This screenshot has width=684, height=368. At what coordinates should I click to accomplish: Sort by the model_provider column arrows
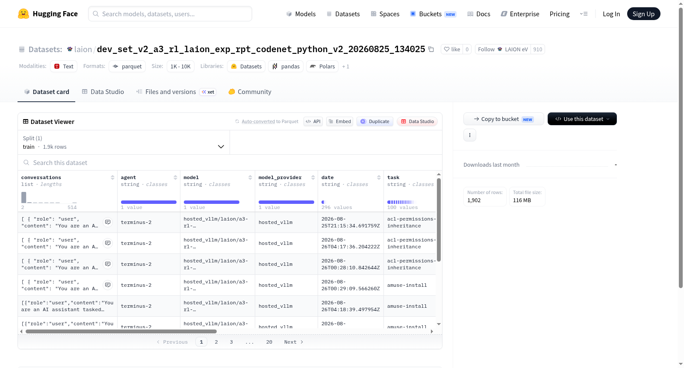313,177
